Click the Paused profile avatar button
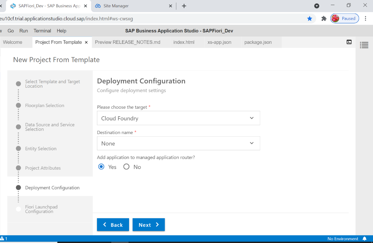The image size is (373, 243). 344,18
